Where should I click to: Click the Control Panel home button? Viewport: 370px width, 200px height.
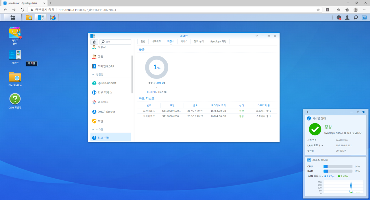pos(94,42)
